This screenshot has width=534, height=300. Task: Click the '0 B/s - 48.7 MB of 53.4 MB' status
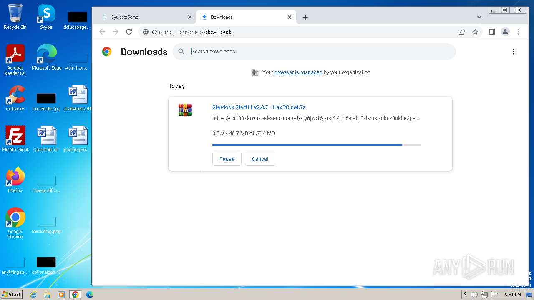click(244, 133)
